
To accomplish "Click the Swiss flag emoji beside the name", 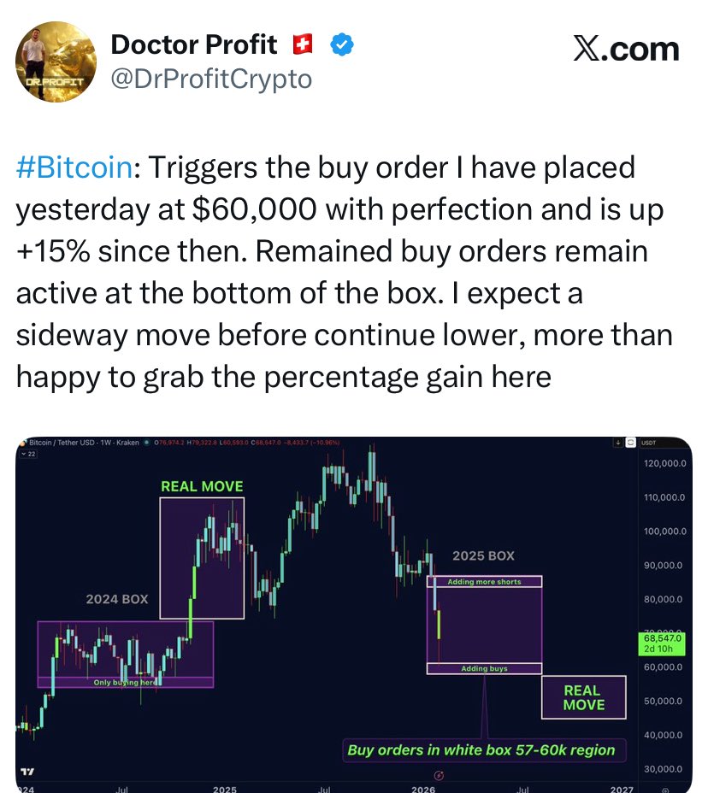I will point(303,44).
